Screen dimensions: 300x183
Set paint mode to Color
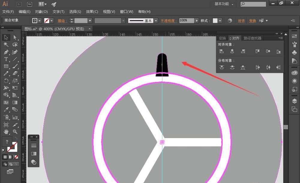coord(5,157)
